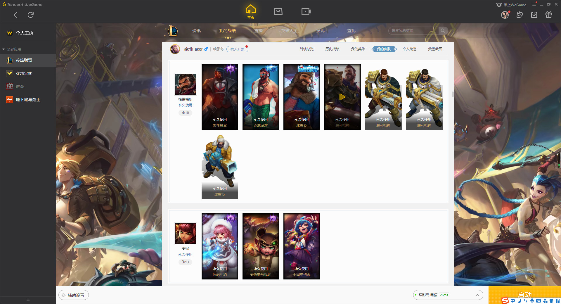Open the 直播 nav tab
Image resolution: width=561 pixels, height=304 pixels.
pyautogui.click(x=258, y=31)
